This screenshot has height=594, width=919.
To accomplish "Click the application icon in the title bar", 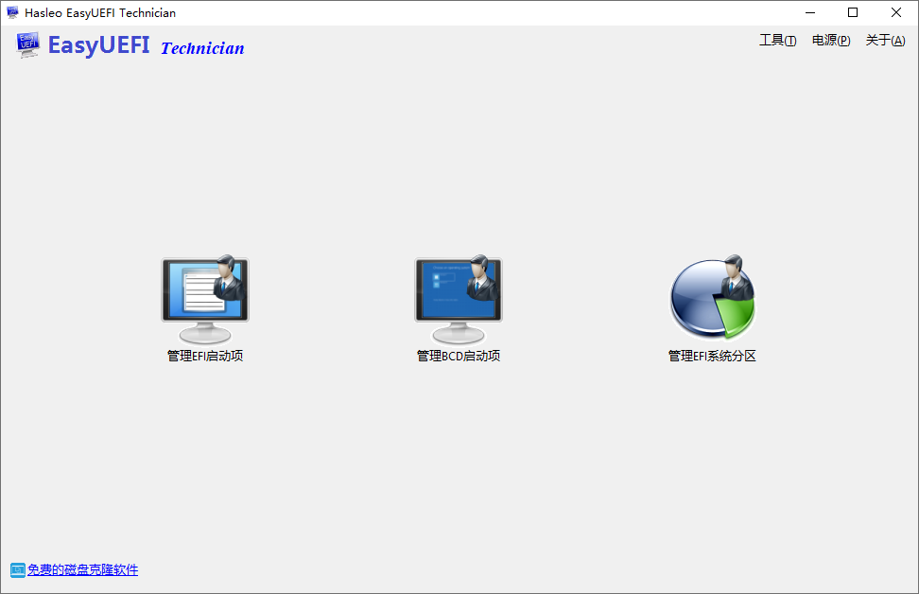I will 11,12.
